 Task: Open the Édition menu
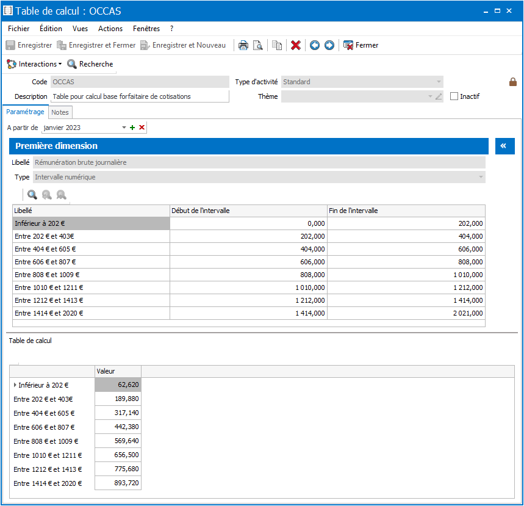coord(51,29)
